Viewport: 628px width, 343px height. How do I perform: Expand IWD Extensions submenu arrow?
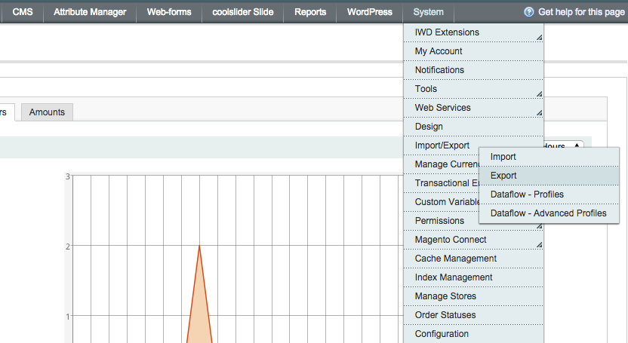540,38
